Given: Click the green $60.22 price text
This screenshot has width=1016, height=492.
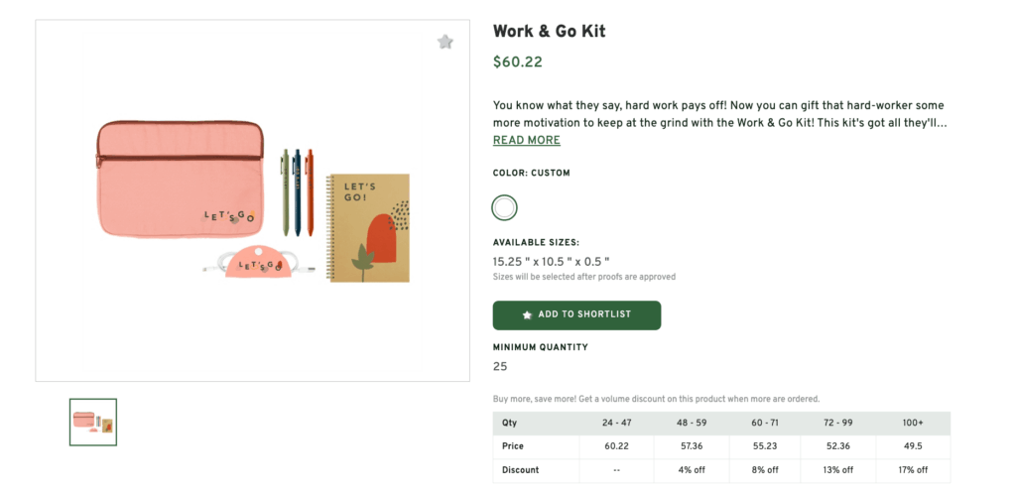Looking at the screenshot, I should 518,62.
